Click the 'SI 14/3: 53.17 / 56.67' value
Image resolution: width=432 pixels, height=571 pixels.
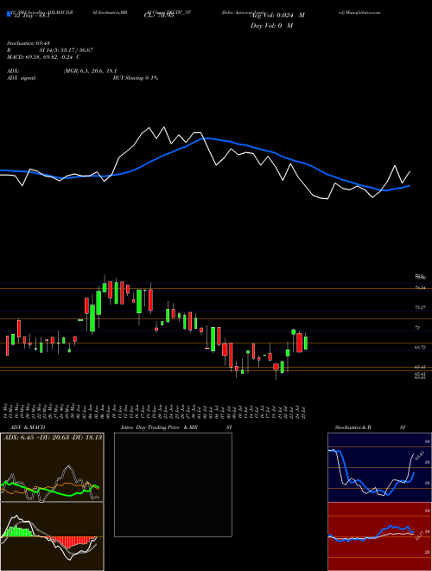tap(67, 50)
